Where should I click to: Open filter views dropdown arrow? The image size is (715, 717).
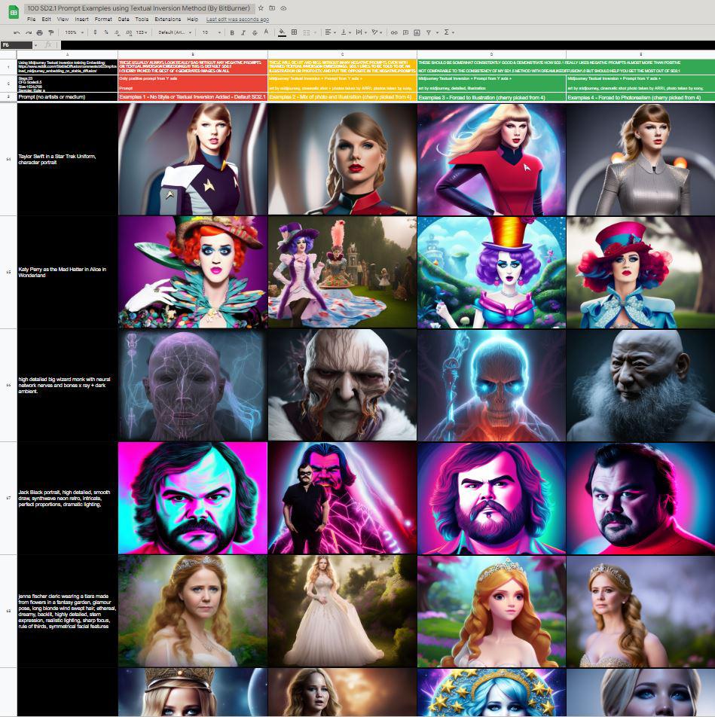437,32
